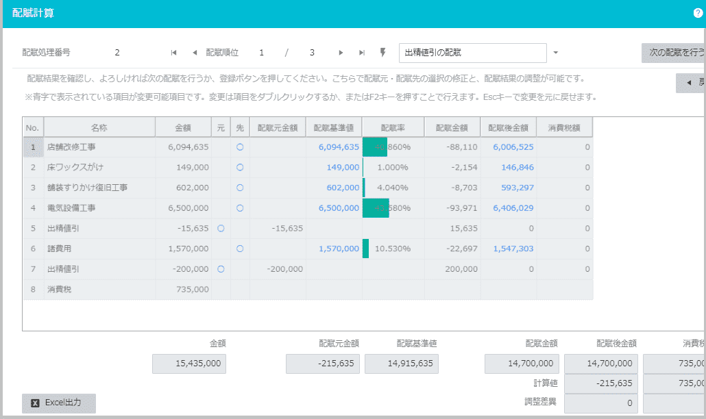
Task: Open the 出精値引の配賦 combo box
Action: coord(473,53)
